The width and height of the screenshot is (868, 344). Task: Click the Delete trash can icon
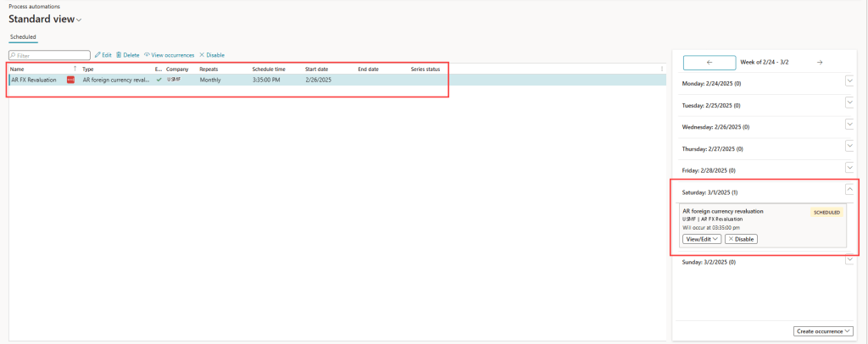pos(119,55)
